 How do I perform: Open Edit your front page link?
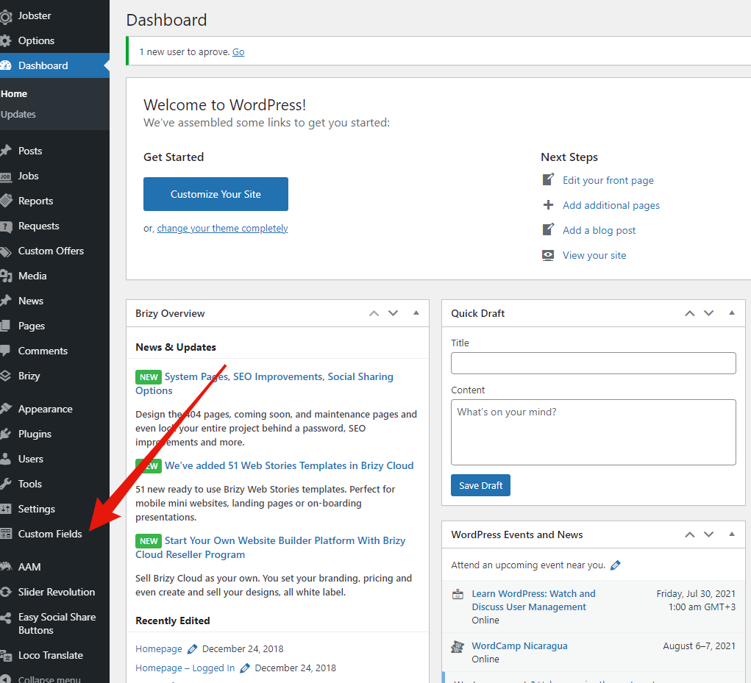click(x=608, y=180)
